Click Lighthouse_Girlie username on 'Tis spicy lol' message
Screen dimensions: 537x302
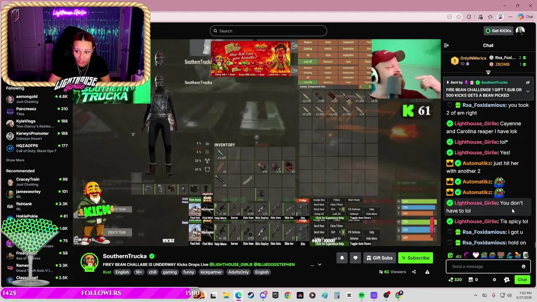point(476,221)
